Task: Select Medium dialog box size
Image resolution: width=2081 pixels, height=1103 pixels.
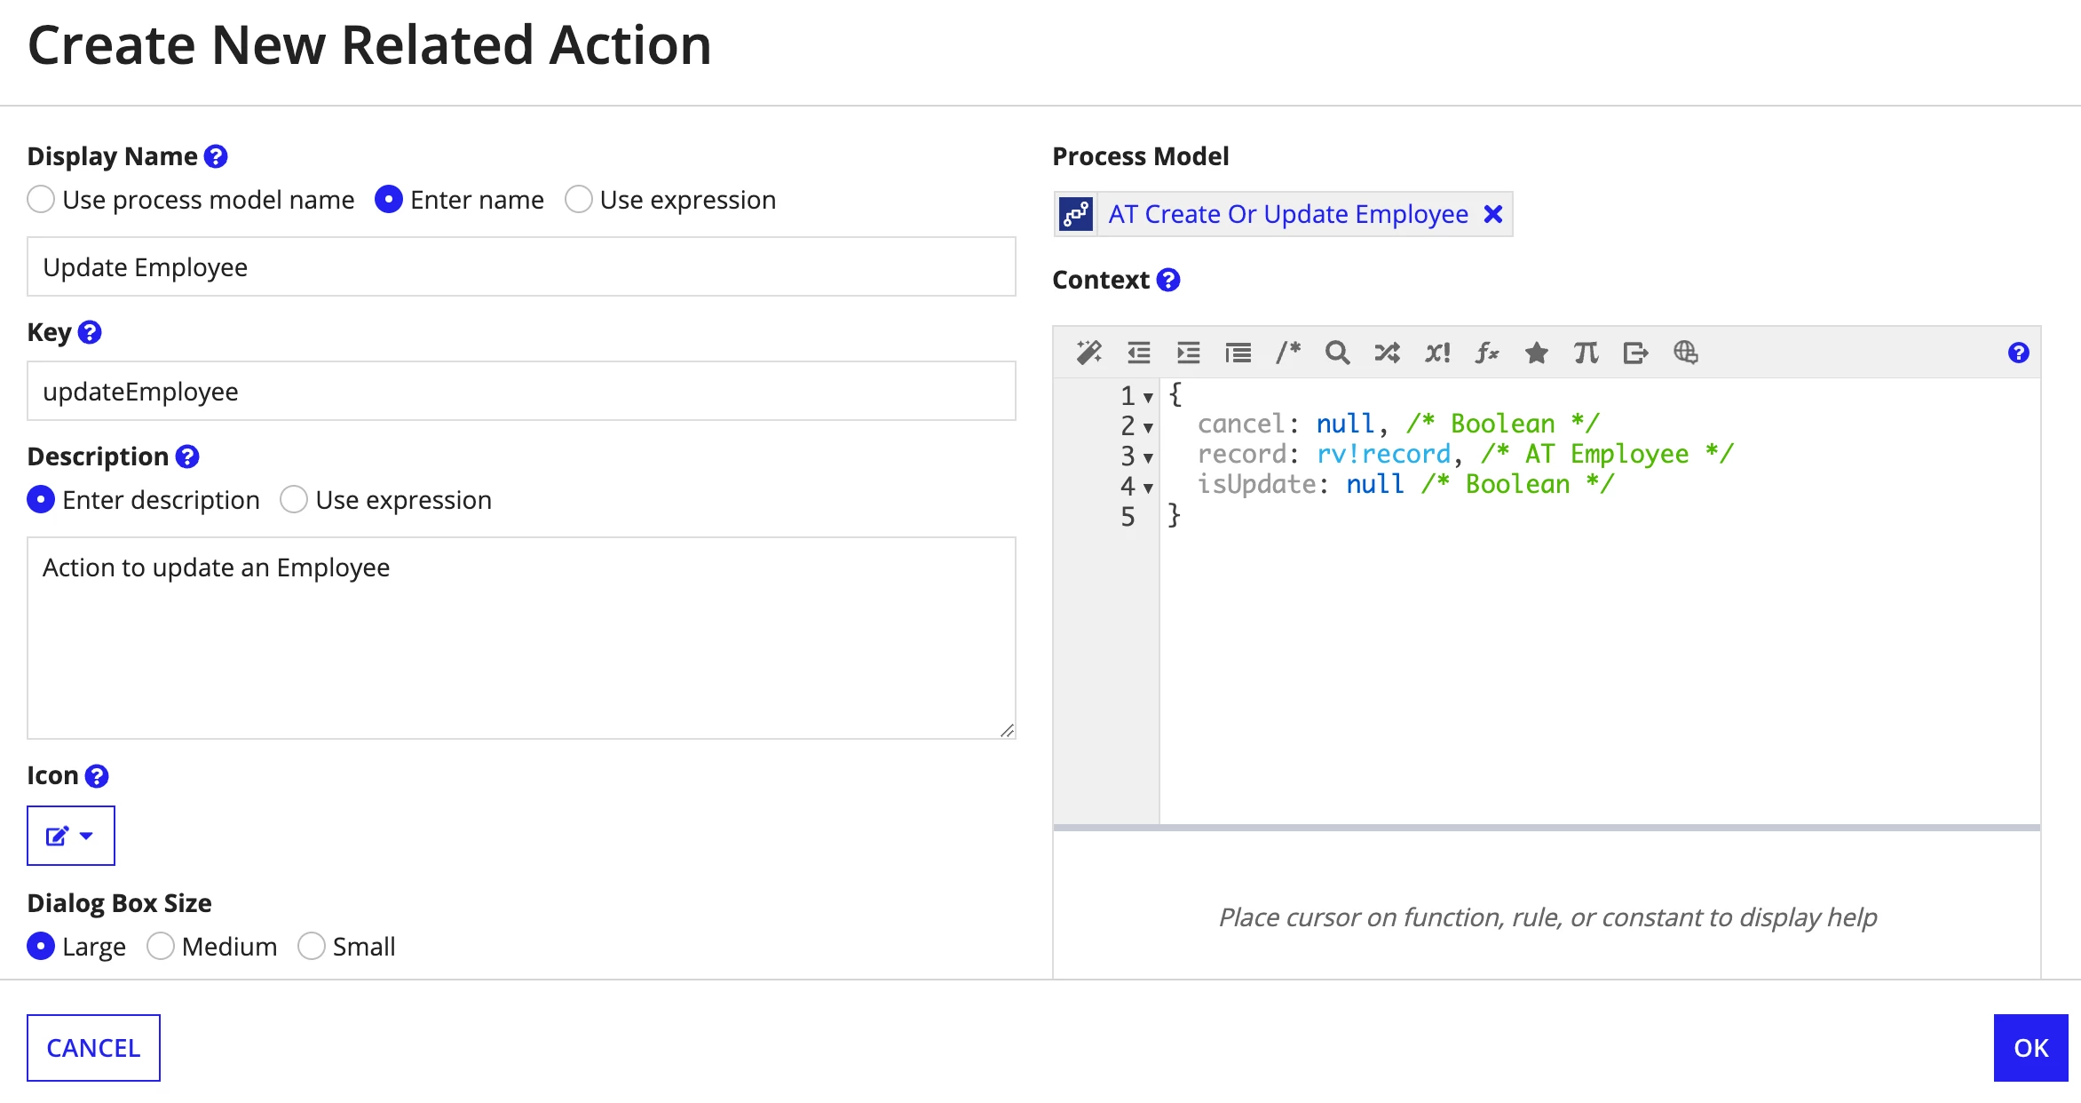Action: click(x=160, y=947)
